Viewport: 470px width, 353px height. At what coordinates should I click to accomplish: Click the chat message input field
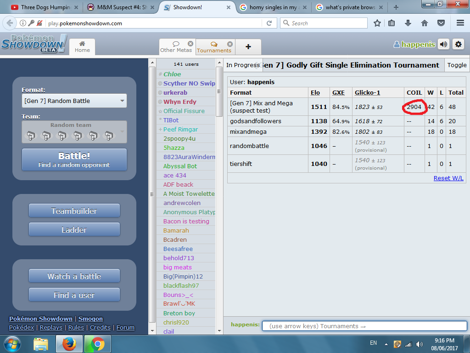pyautogui.click(x=364, y=326)
